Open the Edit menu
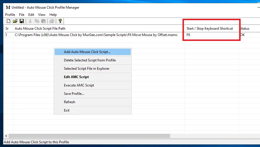260x147 pixels. [31, 15]
